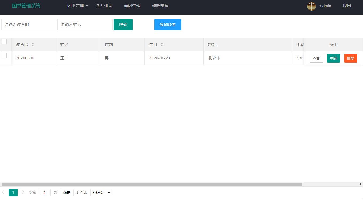This screenshot has width=363, height=200.
Task: Check the row for reader 20200306
Action: [x=4, y=55]
